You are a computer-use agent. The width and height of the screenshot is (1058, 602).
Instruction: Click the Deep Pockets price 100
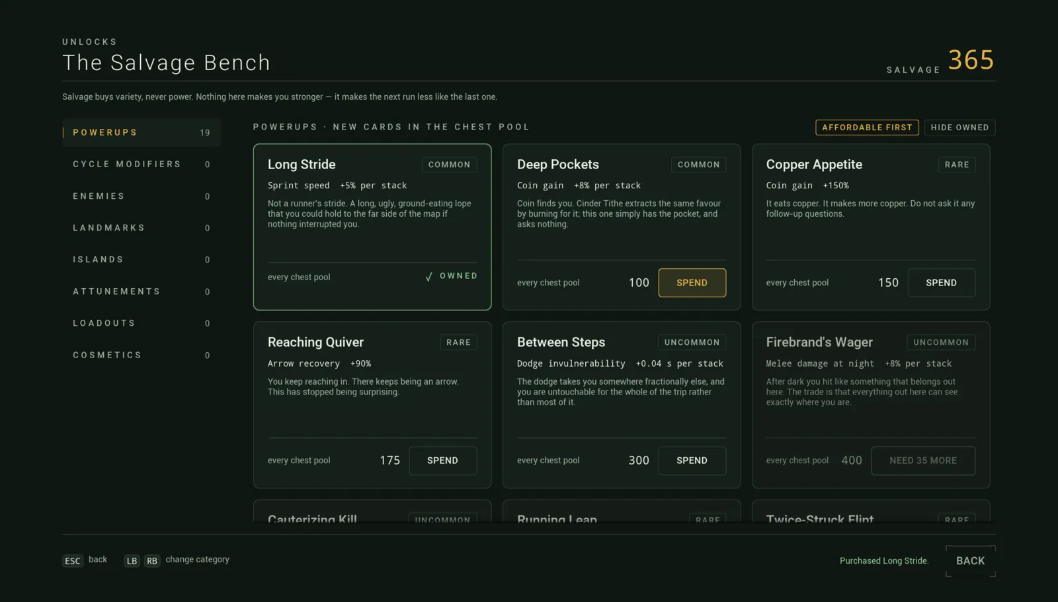(639, 283)
